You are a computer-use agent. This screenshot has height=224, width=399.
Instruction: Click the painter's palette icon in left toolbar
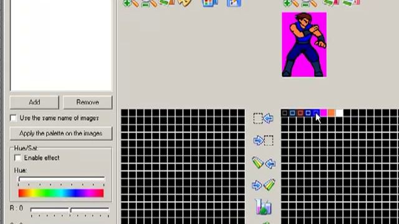click(x=185, y=2)
